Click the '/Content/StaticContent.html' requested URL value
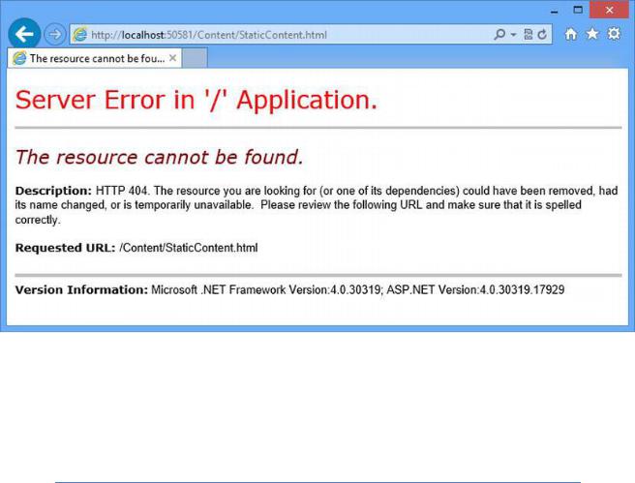 click(x=189, y=248)
